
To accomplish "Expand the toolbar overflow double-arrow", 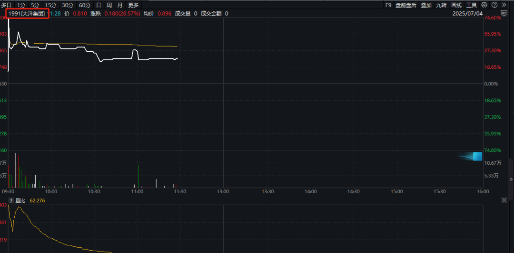I will pyautogui.click(x=504, y=5).
